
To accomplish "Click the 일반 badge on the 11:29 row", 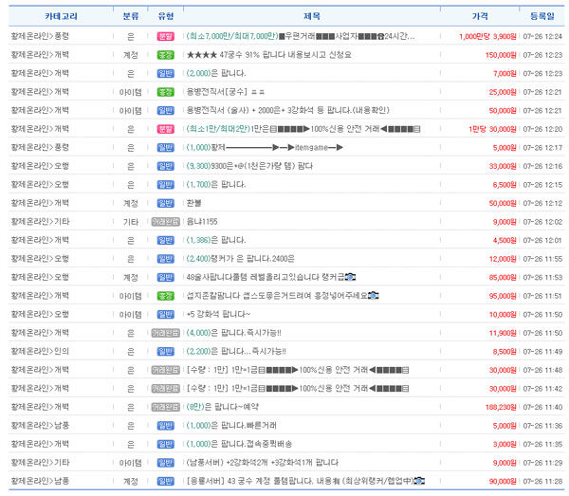I will point(165,463).
